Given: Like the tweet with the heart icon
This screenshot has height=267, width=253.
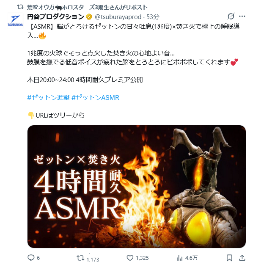Looking at the screenshot, I should tap(130, 258).
